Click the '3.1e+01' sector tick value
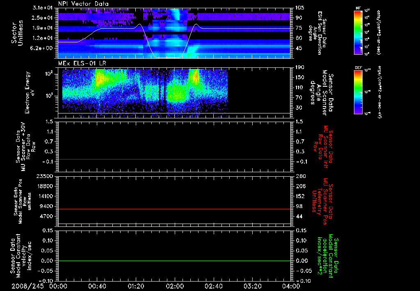The image size is (420, 291). [43, 8]
